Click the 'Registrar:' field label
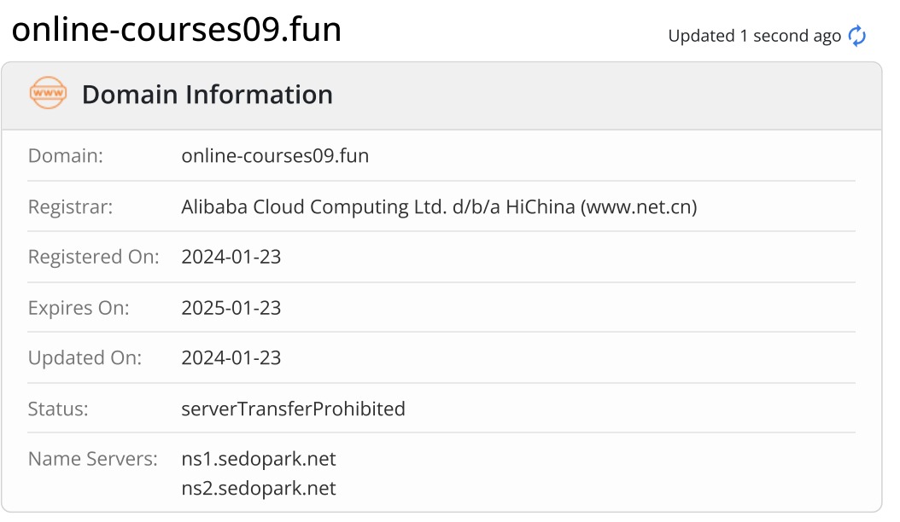900x522 pixels. [71, 207]
